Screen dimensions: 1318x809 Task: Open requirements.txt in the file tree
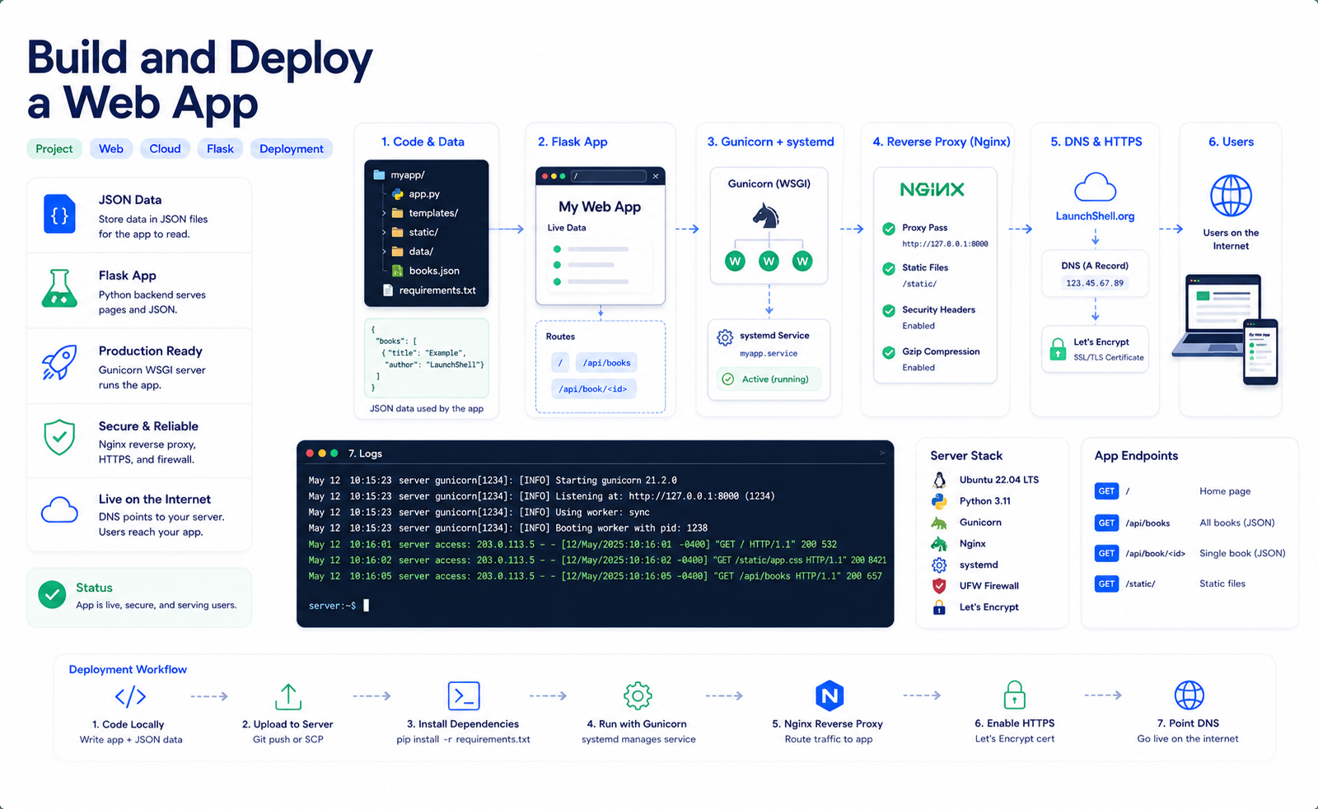click(x=429, y=291)
